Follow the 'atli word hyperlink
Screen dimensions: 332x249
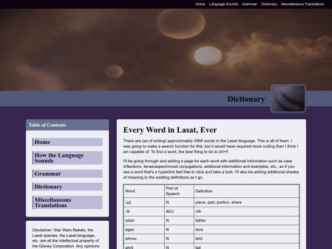pyautogui.click(x=128, y=202)
